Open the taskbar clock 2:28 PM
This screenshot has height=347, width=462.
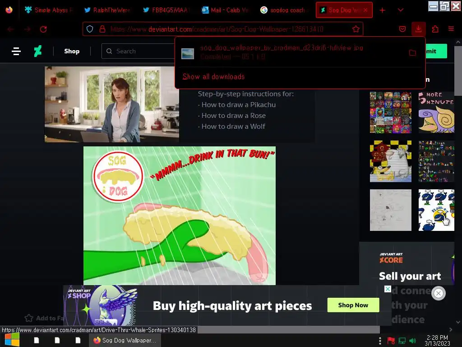(437, 341)
